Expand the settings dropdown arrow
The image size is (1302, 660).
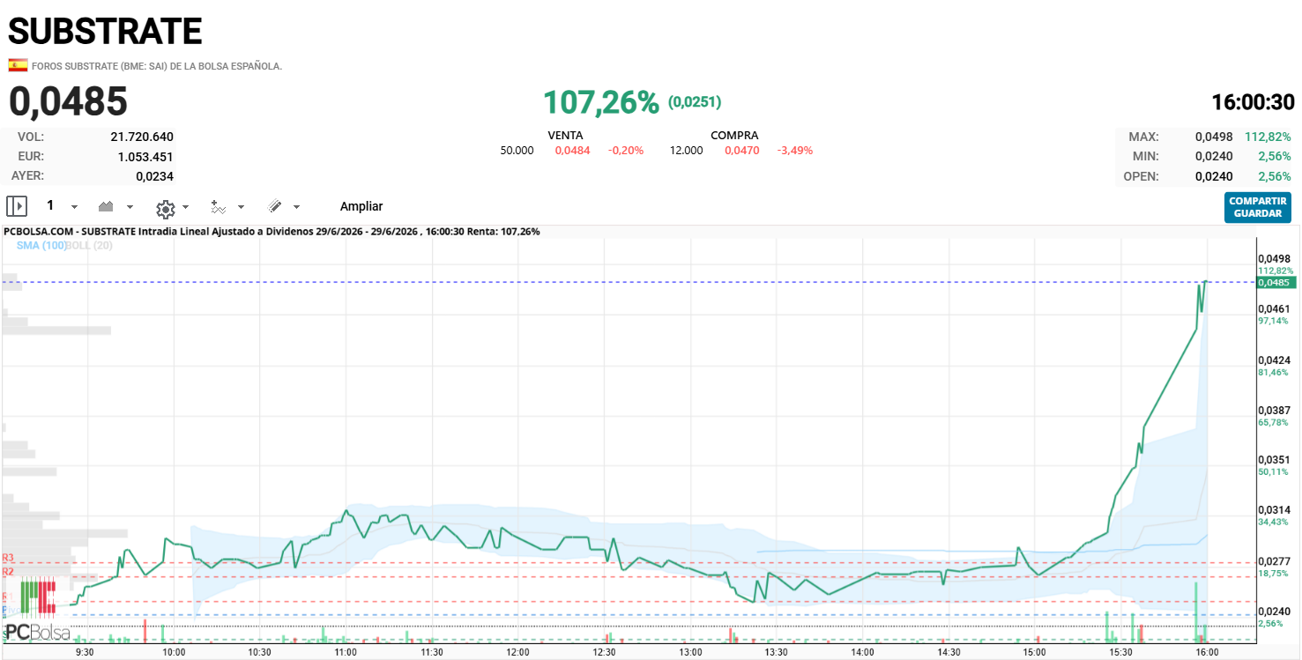click(185, 207)
